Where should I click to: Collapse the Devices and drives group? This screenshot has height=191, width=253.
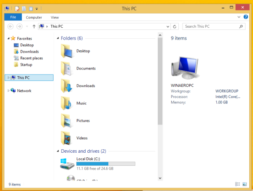58,151
